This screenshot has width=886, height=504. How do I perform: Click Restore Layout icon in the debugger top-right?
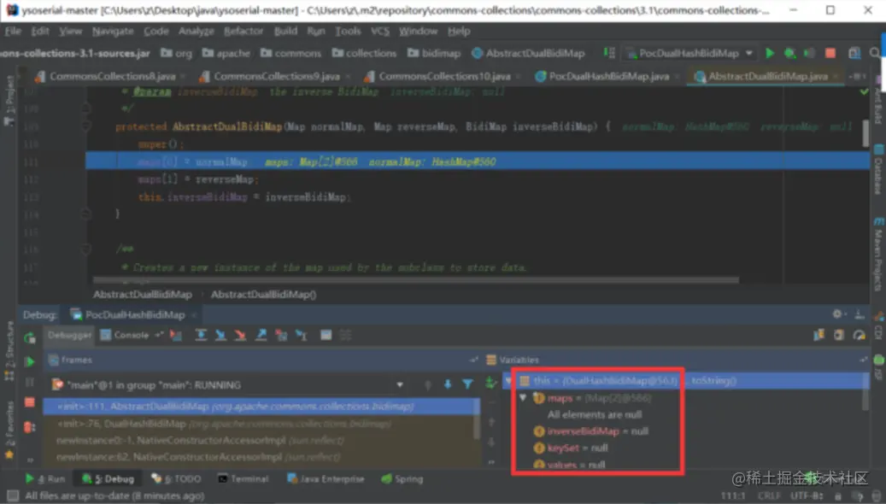coord(819,335)
